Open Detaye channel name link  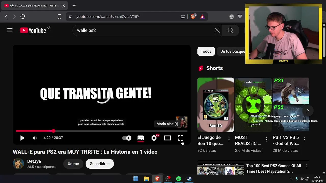click(x=34, y=161)
